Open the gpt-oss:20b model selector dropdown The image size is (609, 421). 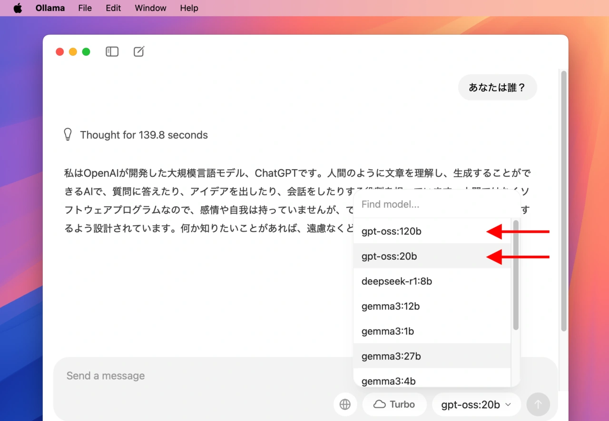[476, 404]
